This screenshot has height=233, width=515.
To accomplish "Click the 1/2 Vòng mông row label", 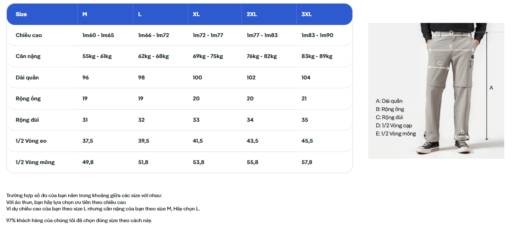I will 35,162.
